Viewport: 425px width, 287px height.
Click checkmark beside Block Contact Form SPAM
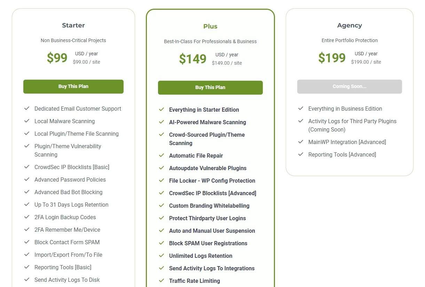pos(26,242)
